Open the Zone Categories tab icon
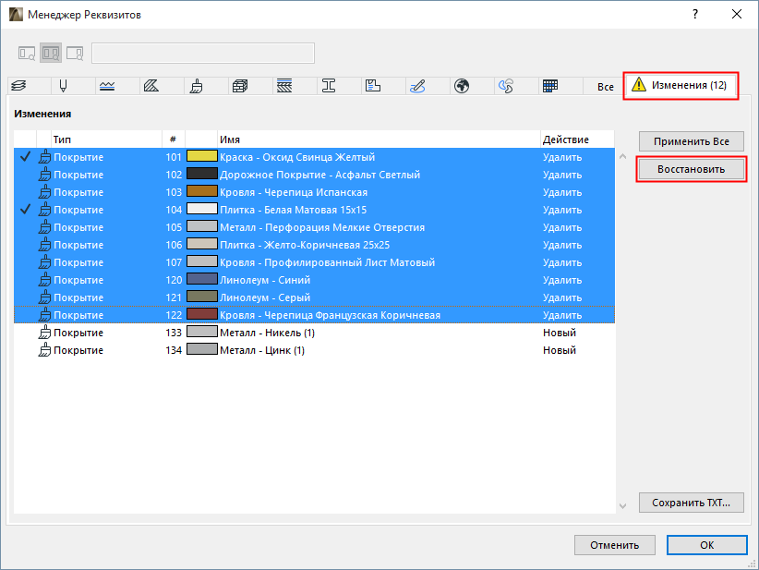Image resolution: width=759 pixels, height=570 pixels. [373, 86]
